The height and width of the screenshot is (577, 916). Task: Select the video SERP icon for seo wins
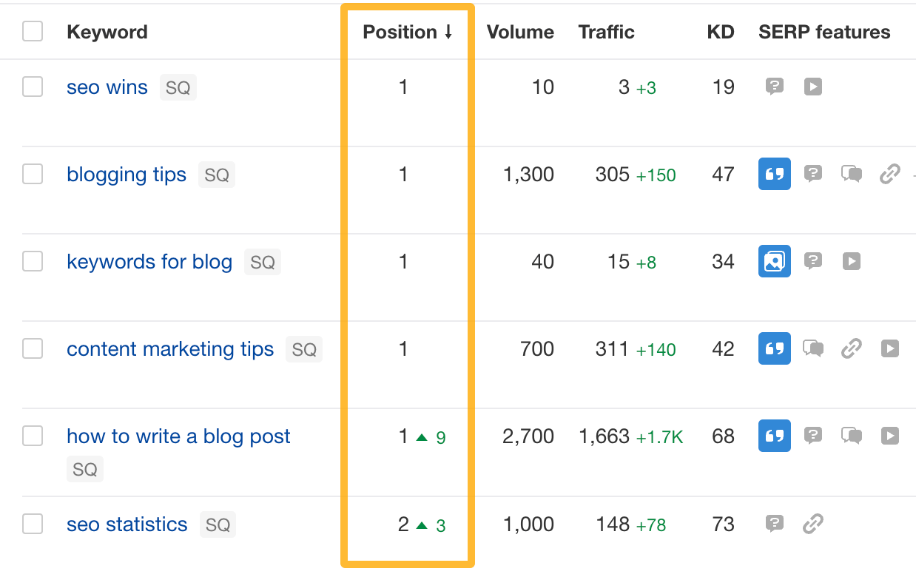[812, 87]
